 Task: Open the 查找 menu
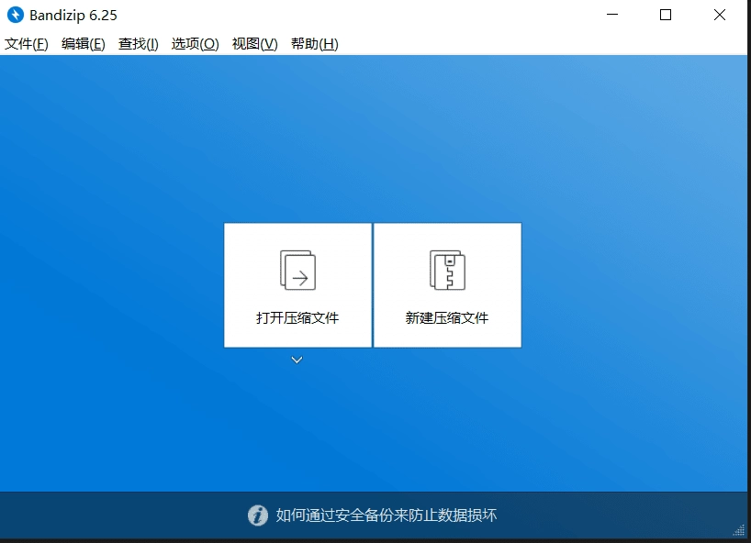[x=138, y=43]
